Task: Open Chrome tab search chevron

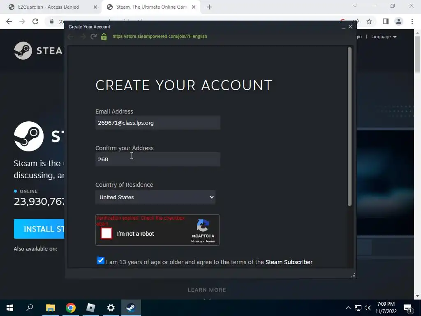Action: click(355, 6)
